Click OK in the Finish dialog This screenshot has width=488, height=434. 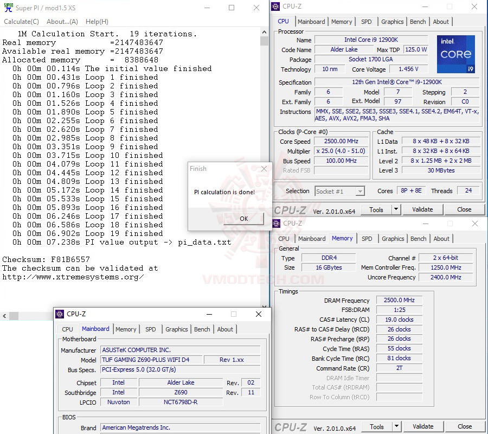243,219
